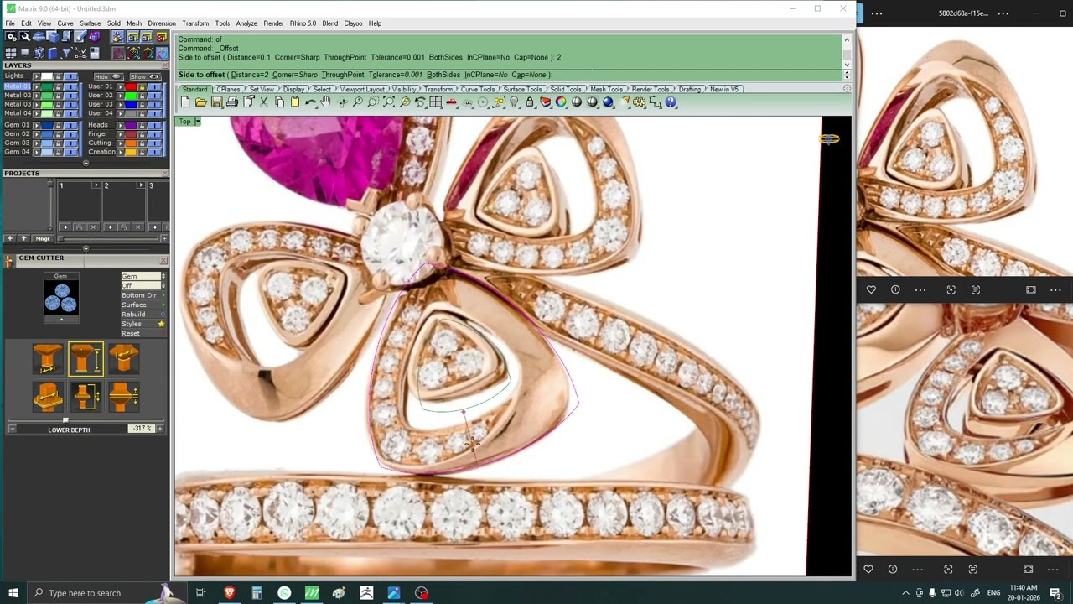This screenshot has height=604, width=1073.
Task: Collapse Layers panel with round arrow below
Action: click(x=86, y=164)
